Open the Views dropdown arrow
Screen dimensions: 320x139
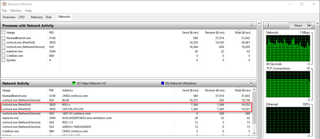(309, 26)
